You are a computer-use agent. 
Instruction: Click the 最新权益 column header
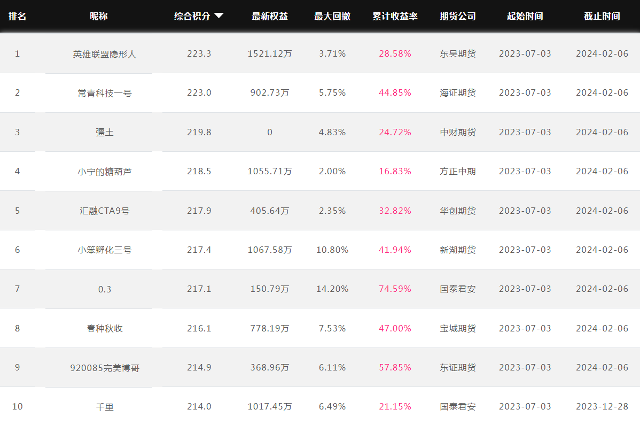coord(270,17)
